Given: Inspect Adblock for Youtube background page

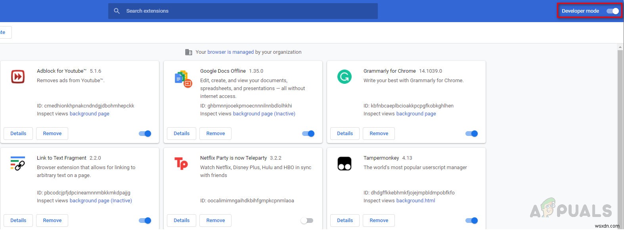Looking at the screenshot, I should [89, 114].
